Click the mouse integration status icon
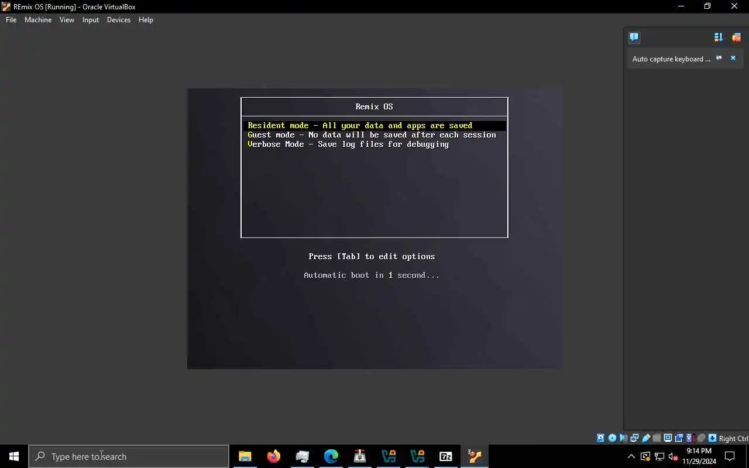Viewport: 749px width, 468px height. [x=702, y=438]
